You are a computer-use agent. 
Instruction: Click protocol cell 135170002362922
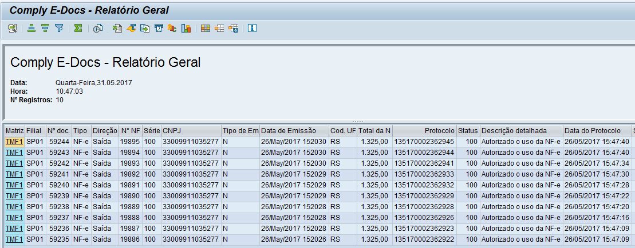pyautogui.click(x=424, y=239)
